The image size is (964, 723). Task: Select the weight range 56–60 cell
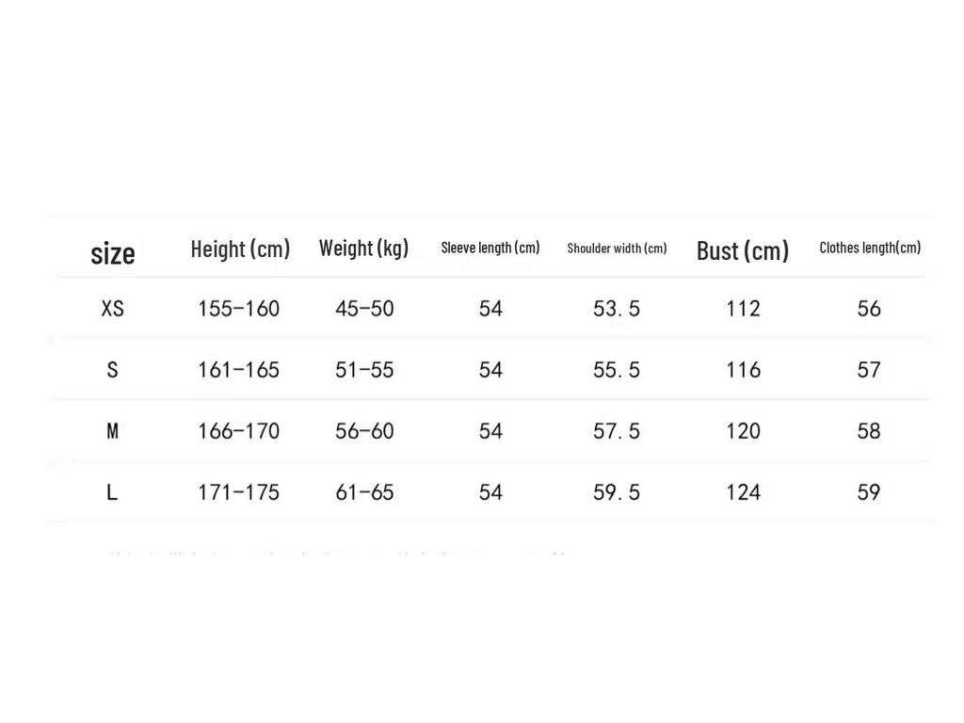pos(364,431)
